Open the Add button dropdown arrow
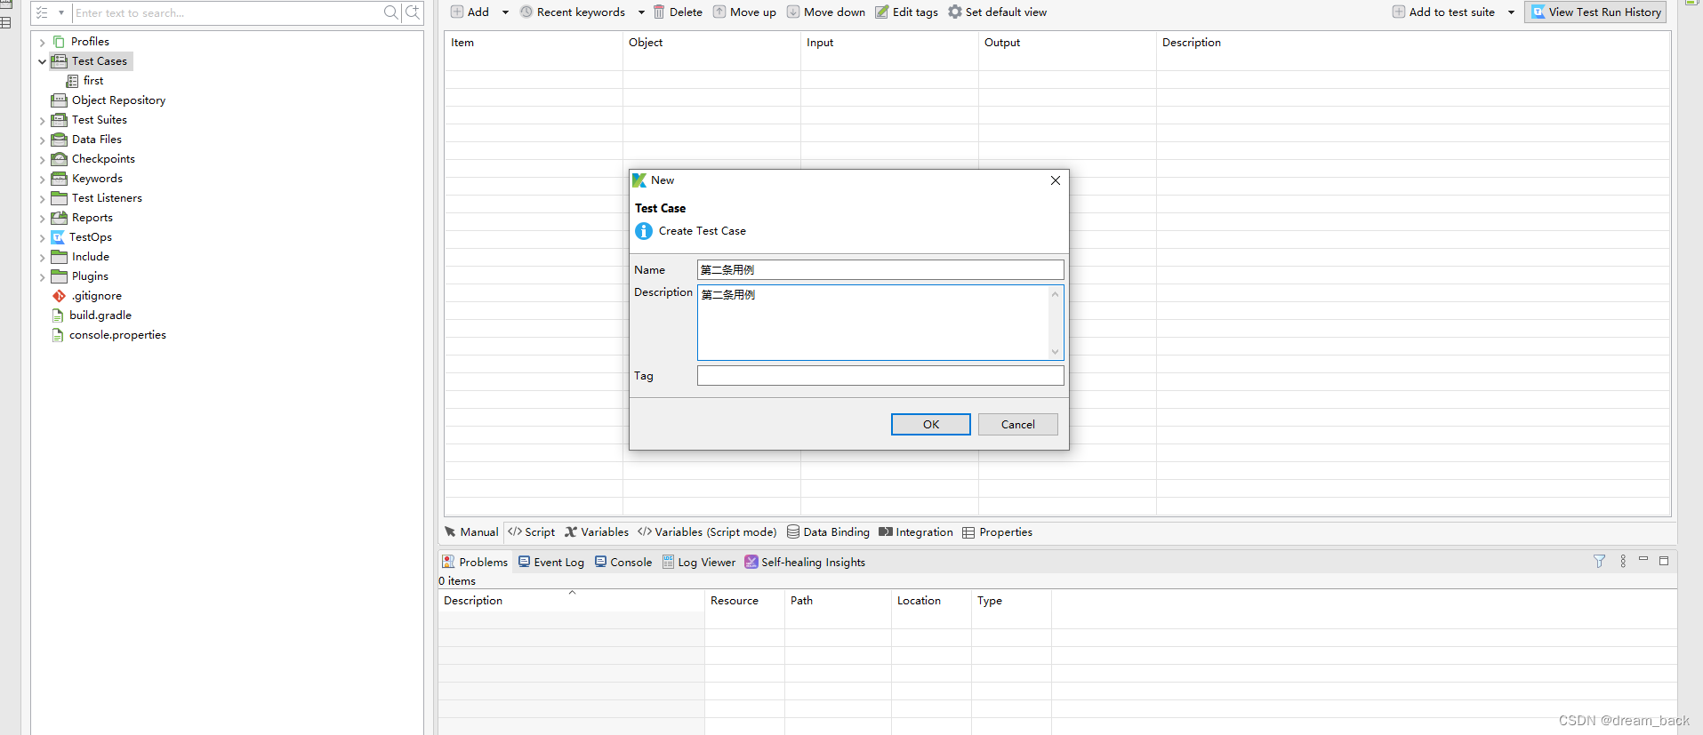 505,12
